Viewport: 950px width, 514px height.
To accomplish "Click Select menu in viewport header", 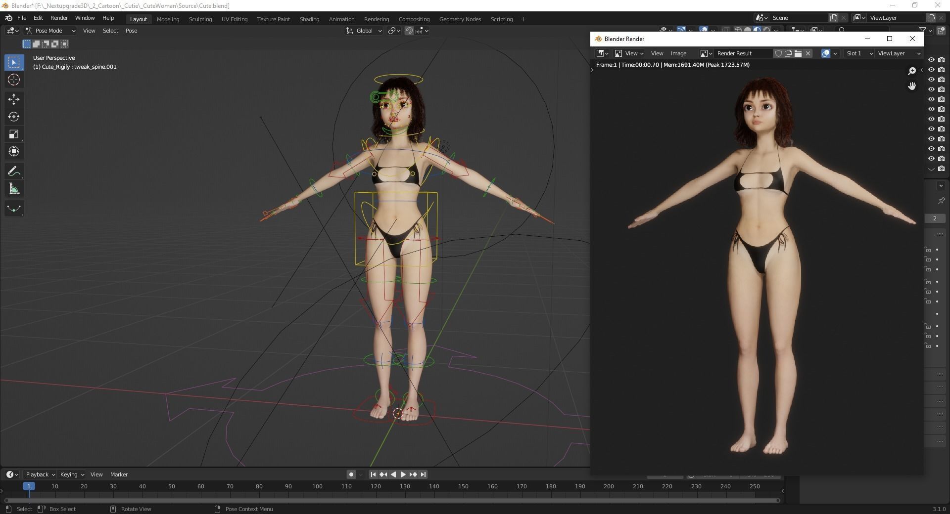I will [x=110, y=31].
